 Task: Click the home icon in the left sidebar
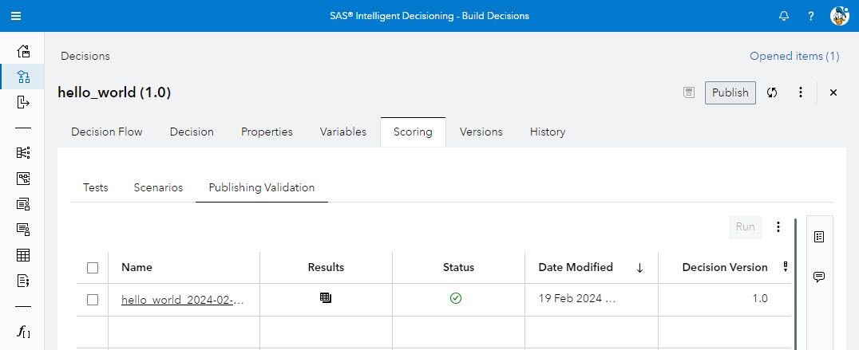point(23,51)
